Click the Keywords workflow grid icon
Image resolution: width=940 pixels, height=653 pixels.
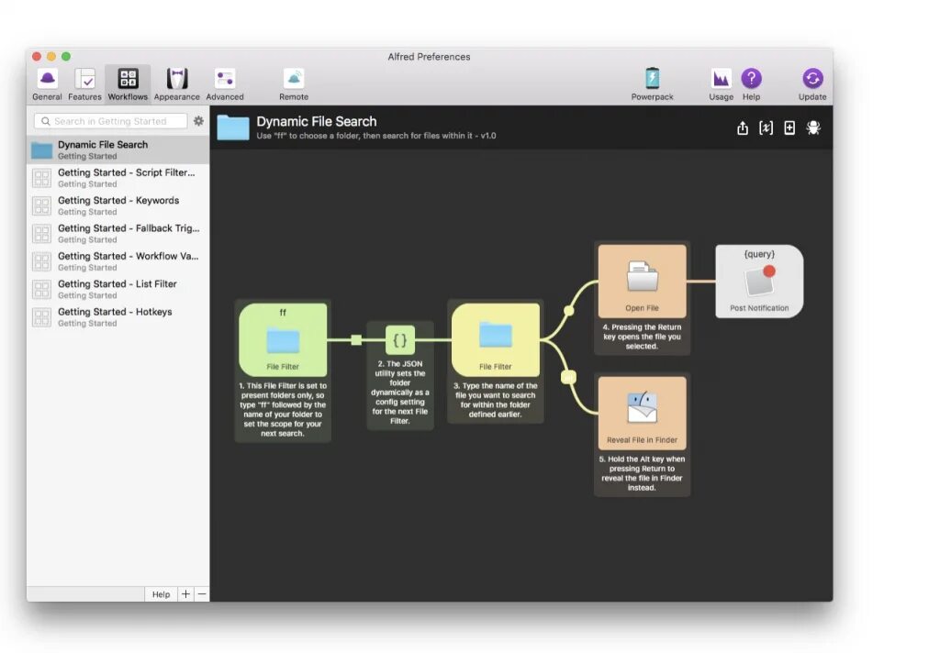(41, 206)
